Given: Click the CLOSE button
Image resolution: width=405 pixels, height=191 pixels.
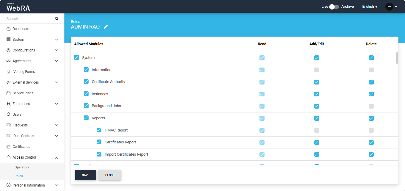Looking at the screenshot, I should [x=110, y=175].
